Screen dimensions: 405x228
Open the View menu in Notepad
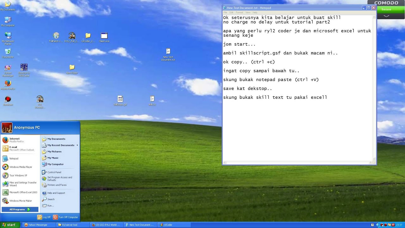coord(248,12)
